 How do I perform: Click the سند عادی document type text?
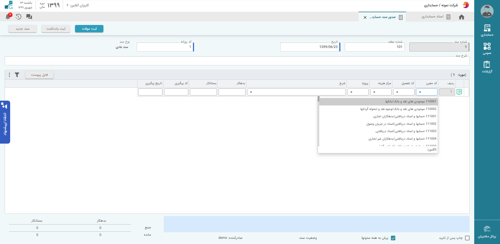click(x=122, y=47)
